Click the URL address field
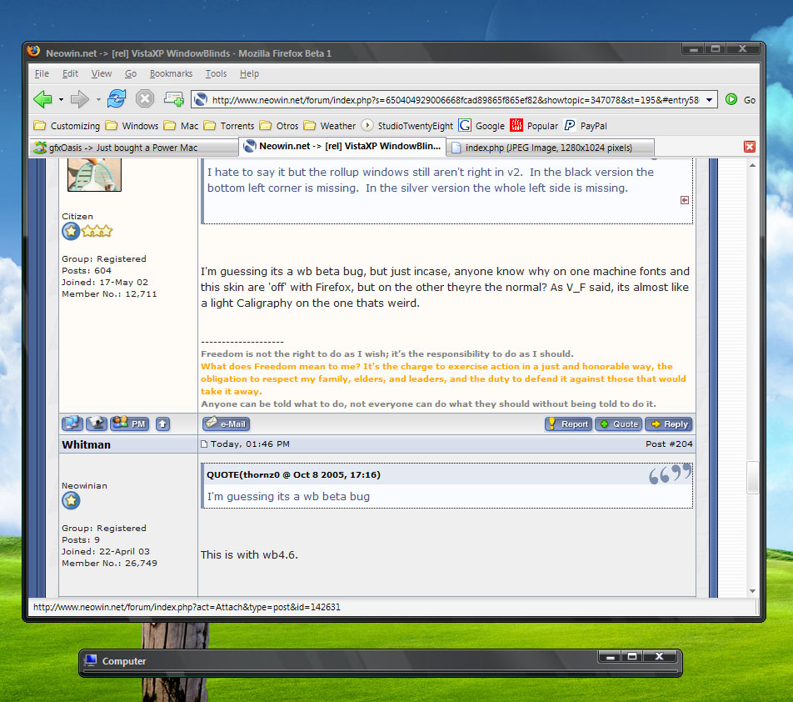Viewport: 793px width, 702px height. point(455,100)
